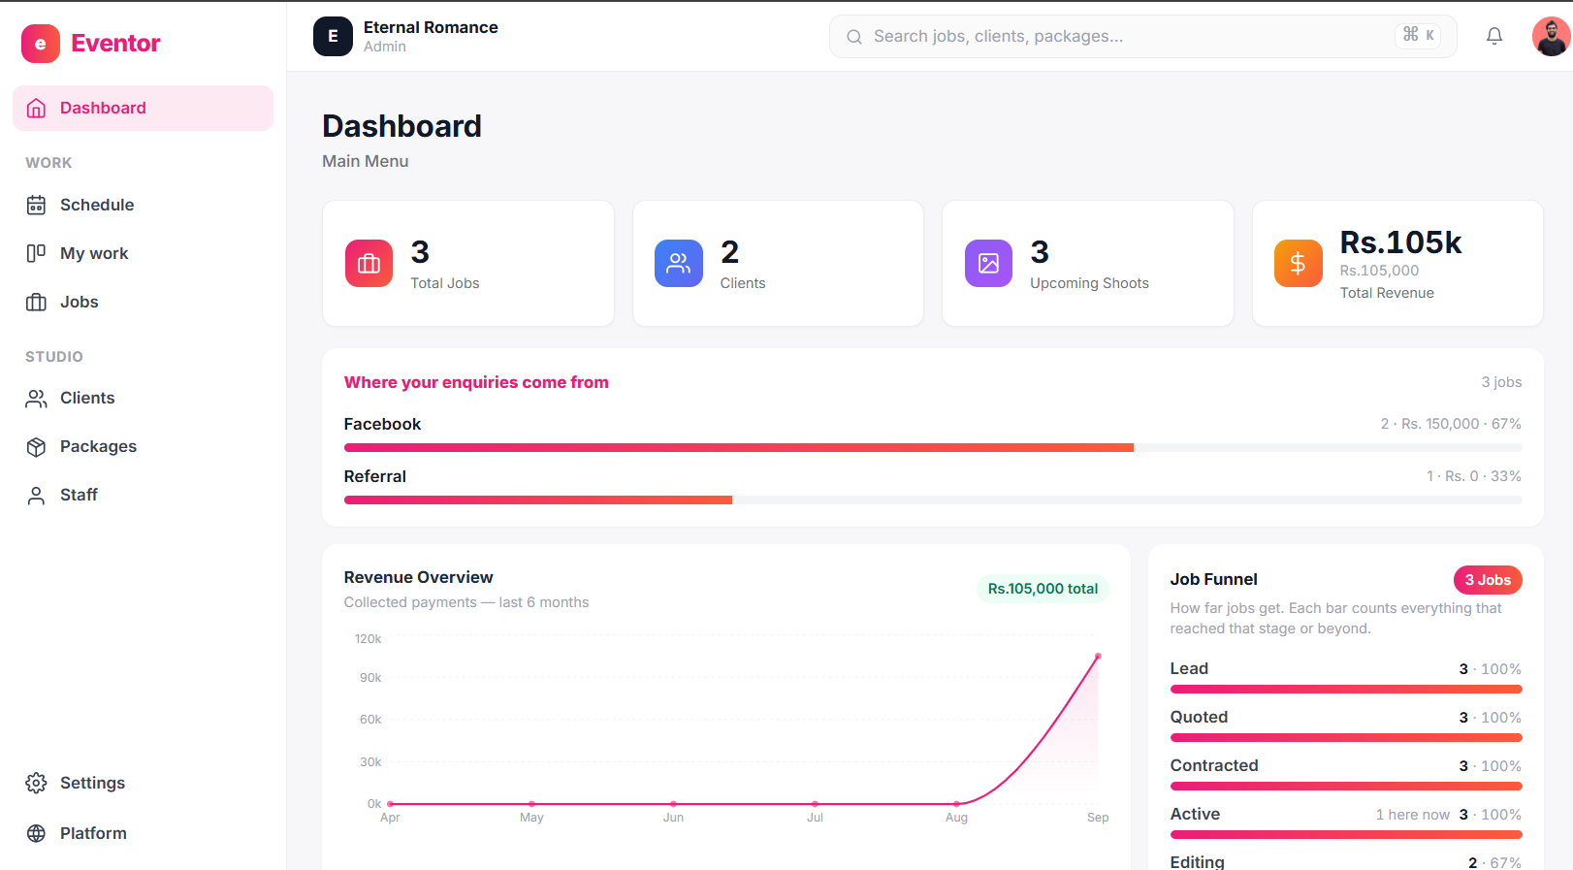Open the Schedule menu item
Image resolution: width=1573 pixels, height=870 pixels.
pos(143,205)
